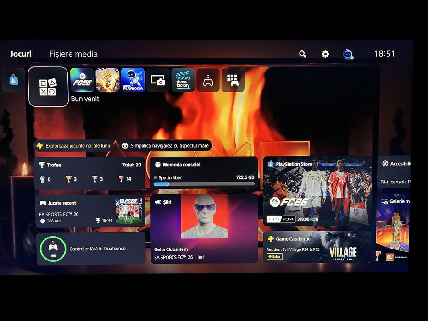
Task: Launch EA Sports FC26 game tile
Action: coord(82,80)
